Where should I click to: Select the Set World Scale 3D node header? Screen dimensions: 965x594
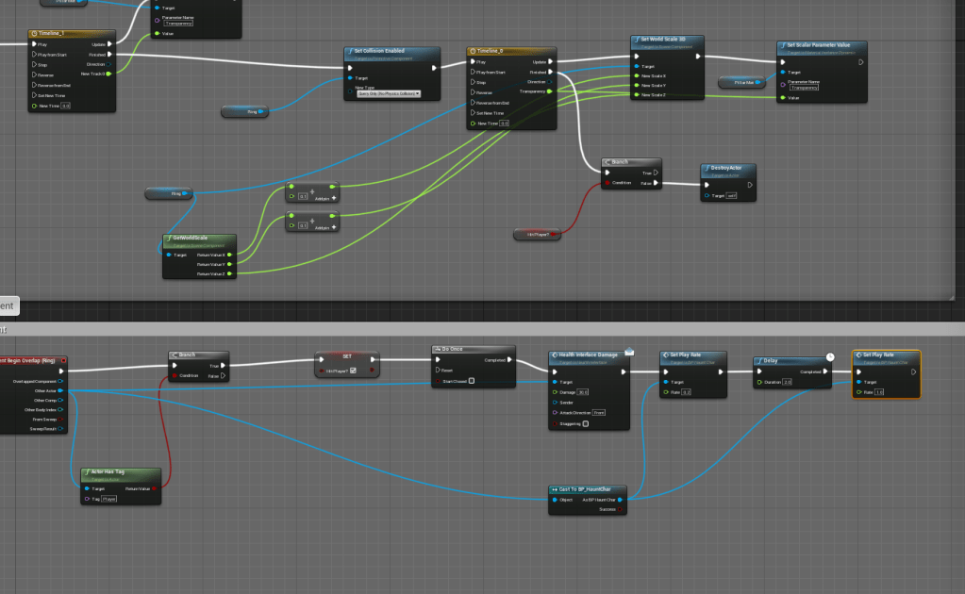click(x=666, y=41)
